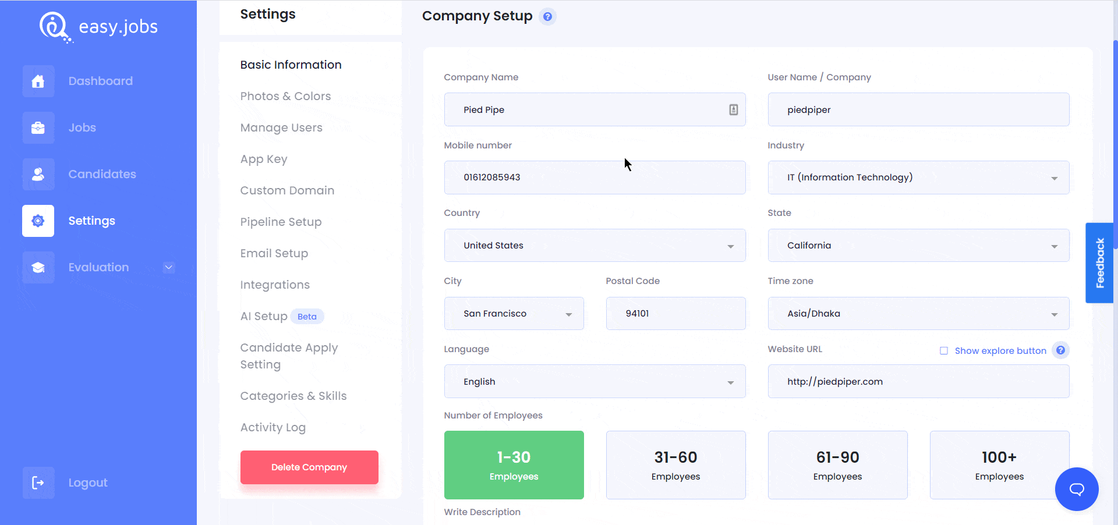Go to Jobs in sidebar
Screen dimensions: 1118x525
82,127
